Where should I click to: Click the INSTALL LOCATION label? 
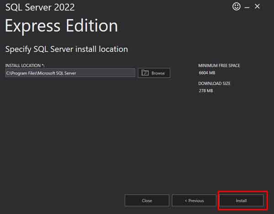point(25,65)
